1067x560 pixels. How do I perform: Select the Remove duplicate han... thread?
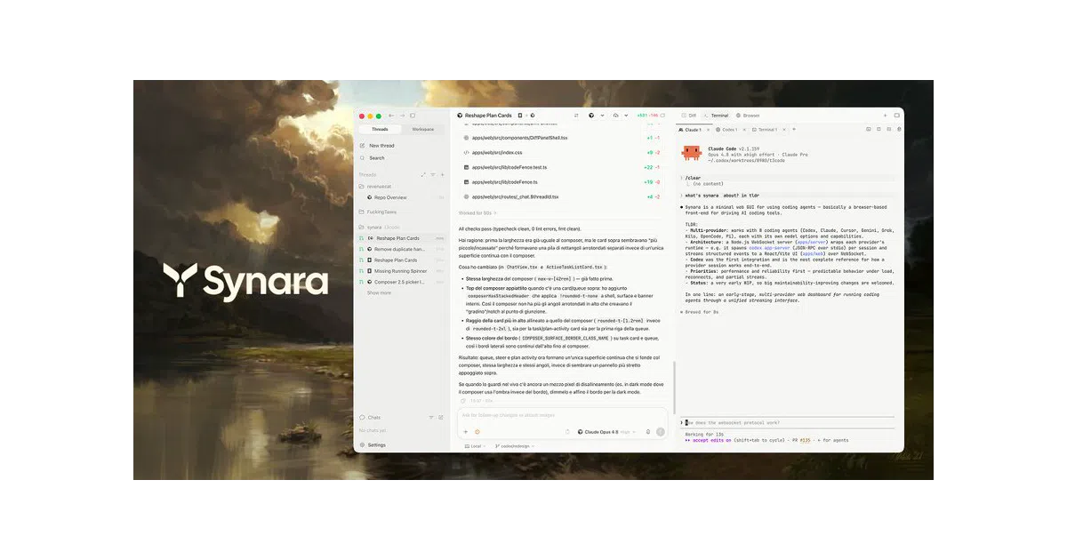[399, 249]
